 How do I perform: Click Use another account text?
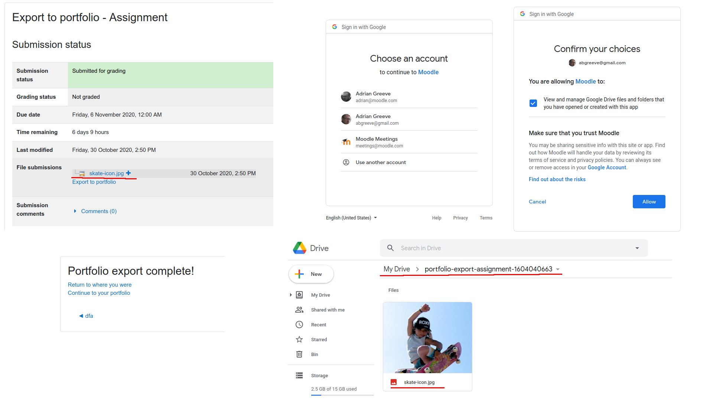click(381, 162)
